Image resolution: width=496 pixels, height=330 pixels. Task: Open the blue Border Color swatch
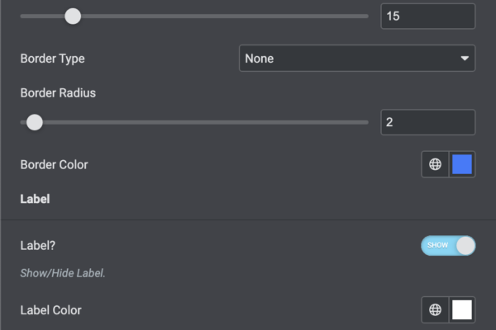pos(462,164)
